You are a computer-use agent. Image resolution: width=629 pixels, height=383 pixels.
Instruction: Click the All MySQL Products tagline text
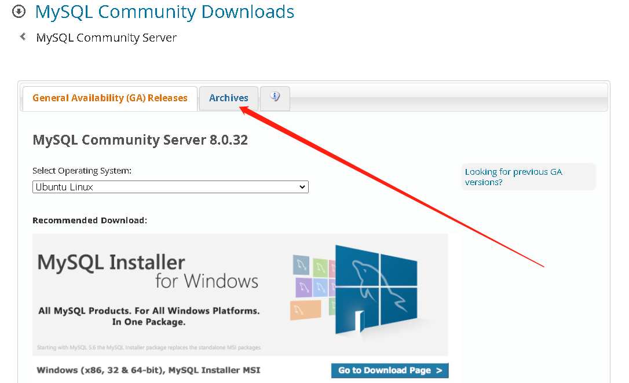(x=149, y=316)
